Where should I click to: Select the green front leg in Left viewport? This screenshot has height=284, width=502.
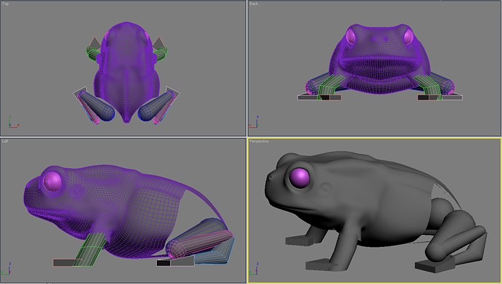click(x=90, y=250)
